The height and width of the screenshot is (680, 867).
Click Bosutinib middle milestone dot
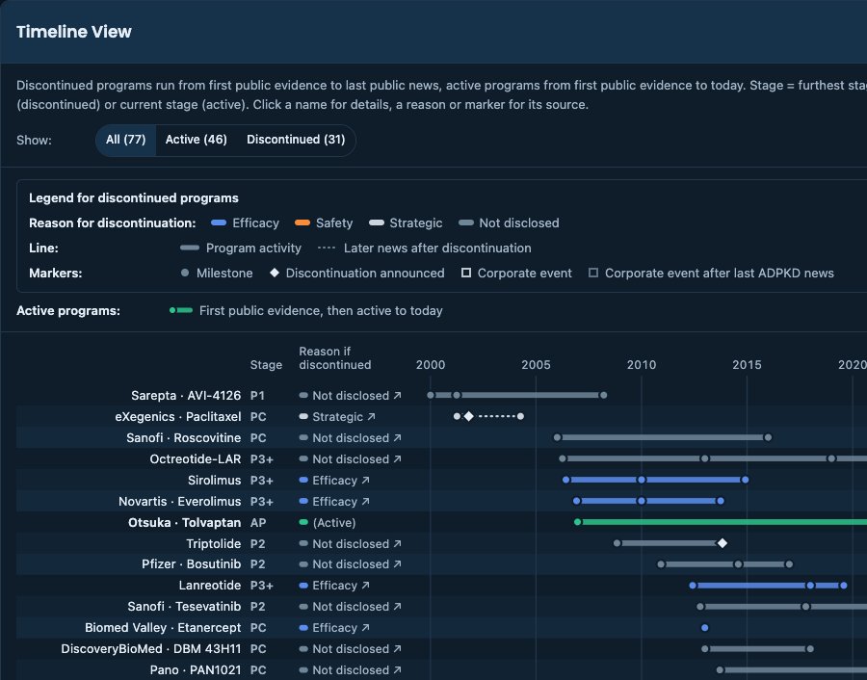point(738,564)
